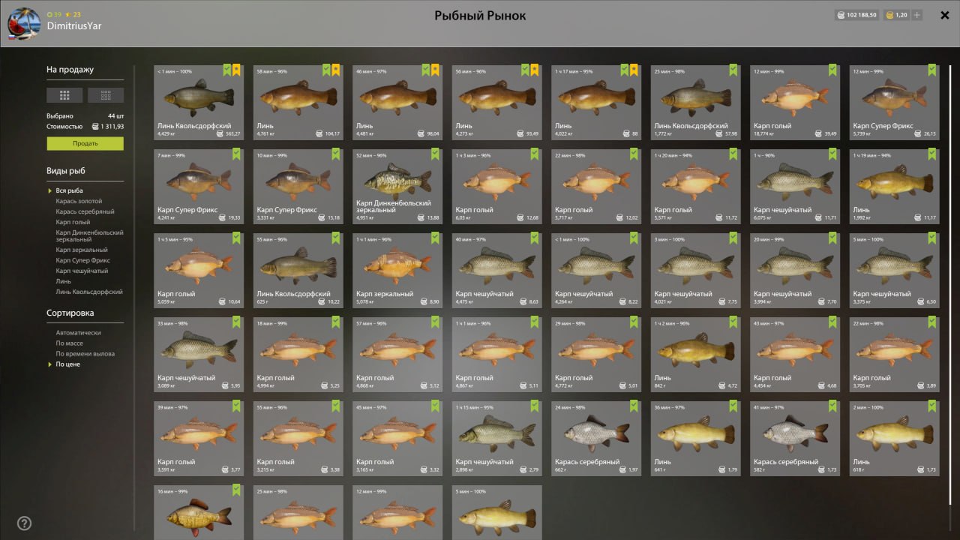This screenshot has width=960, height=540.
Task: Filter by Карась золотой fish type
Action: (x=79, y=201)
